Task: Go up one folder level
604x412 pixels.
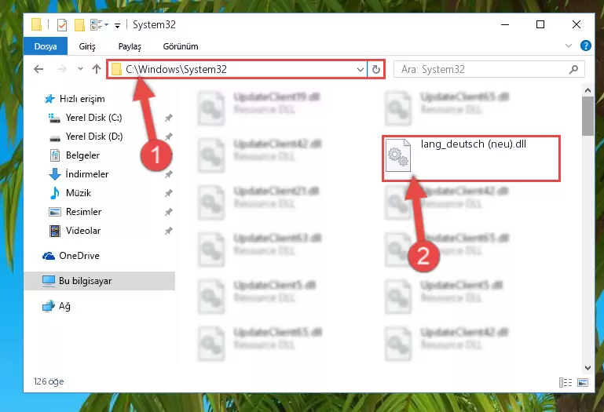Action: [x=97, y=69]
